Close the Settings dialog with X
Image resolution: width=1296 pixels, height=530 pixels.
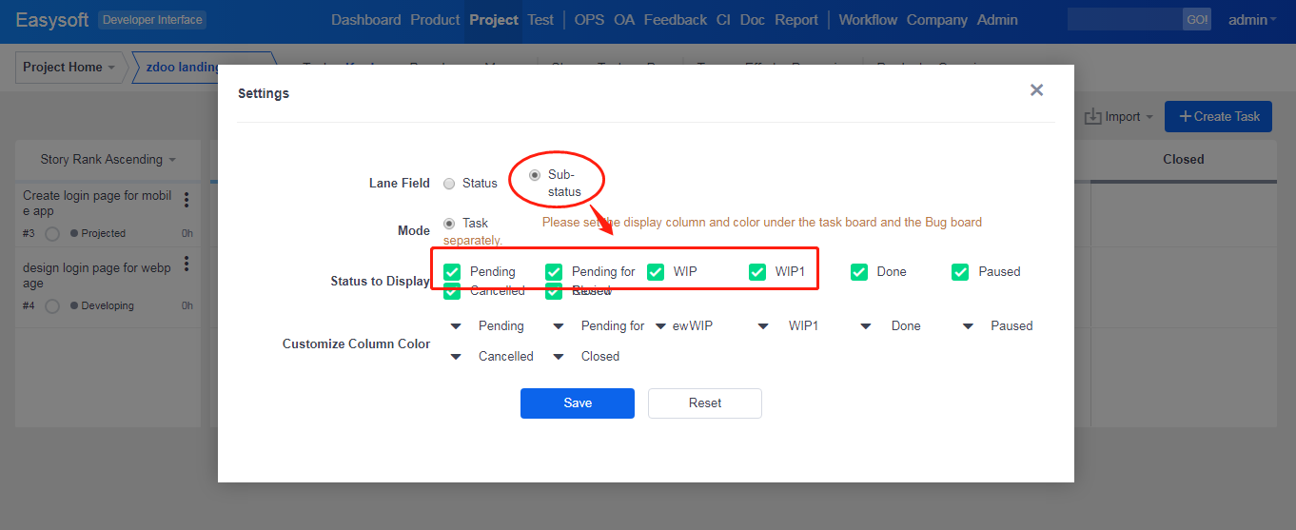point(1036,90)
